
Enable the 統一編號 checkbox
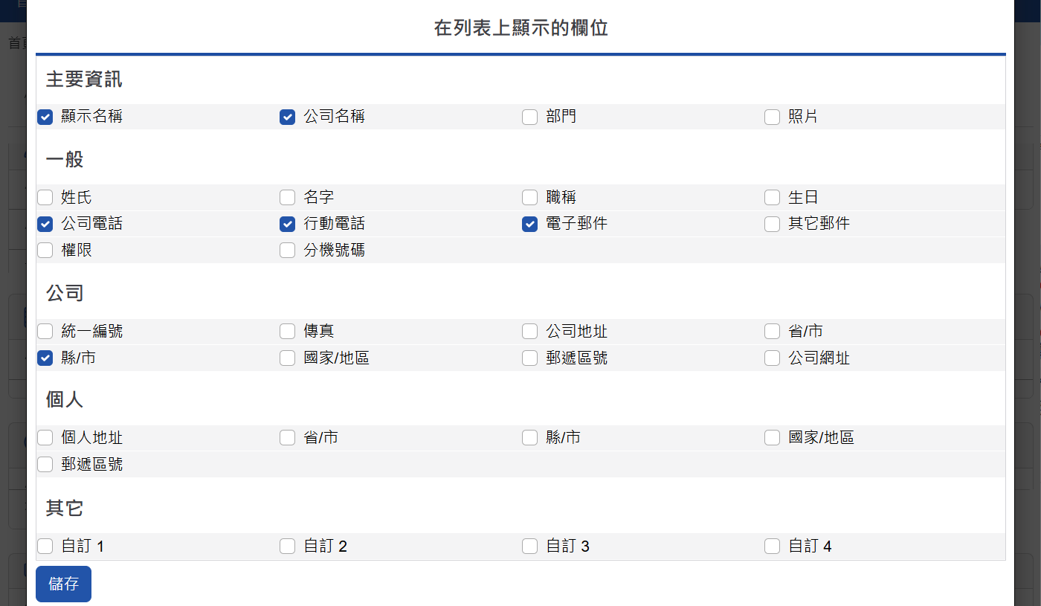45,332
